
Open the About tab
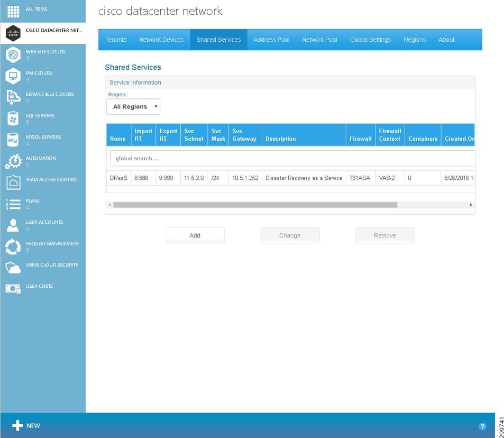446,40
